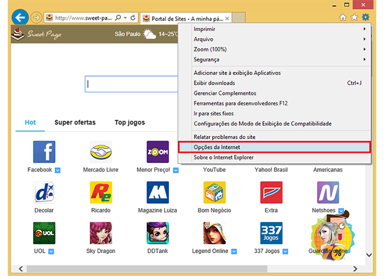Click the Sweet Page logo

click(36, 34)
